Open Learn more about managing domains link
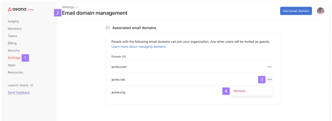The height and width of the screenshot is (121, 332). (138, 47)
